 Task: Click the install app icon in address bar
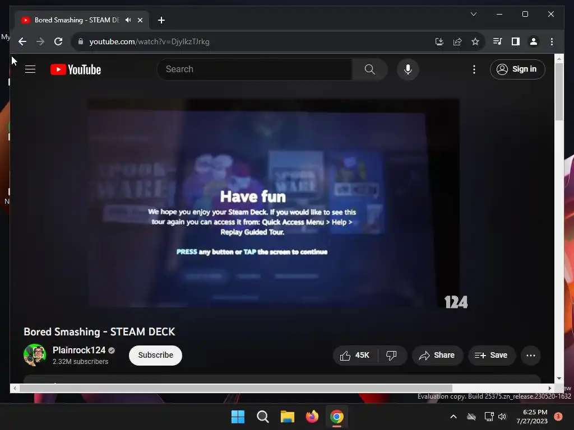pyautogui.click(x=439, y=41)
